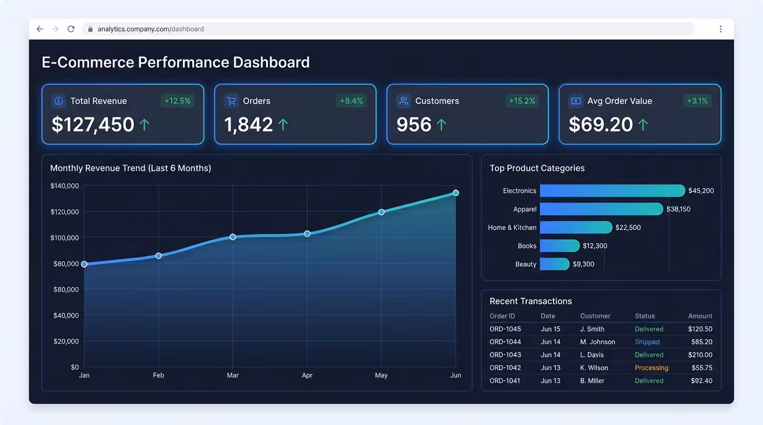
Task: Click the browser reload icon
Action: click(71, 29)
